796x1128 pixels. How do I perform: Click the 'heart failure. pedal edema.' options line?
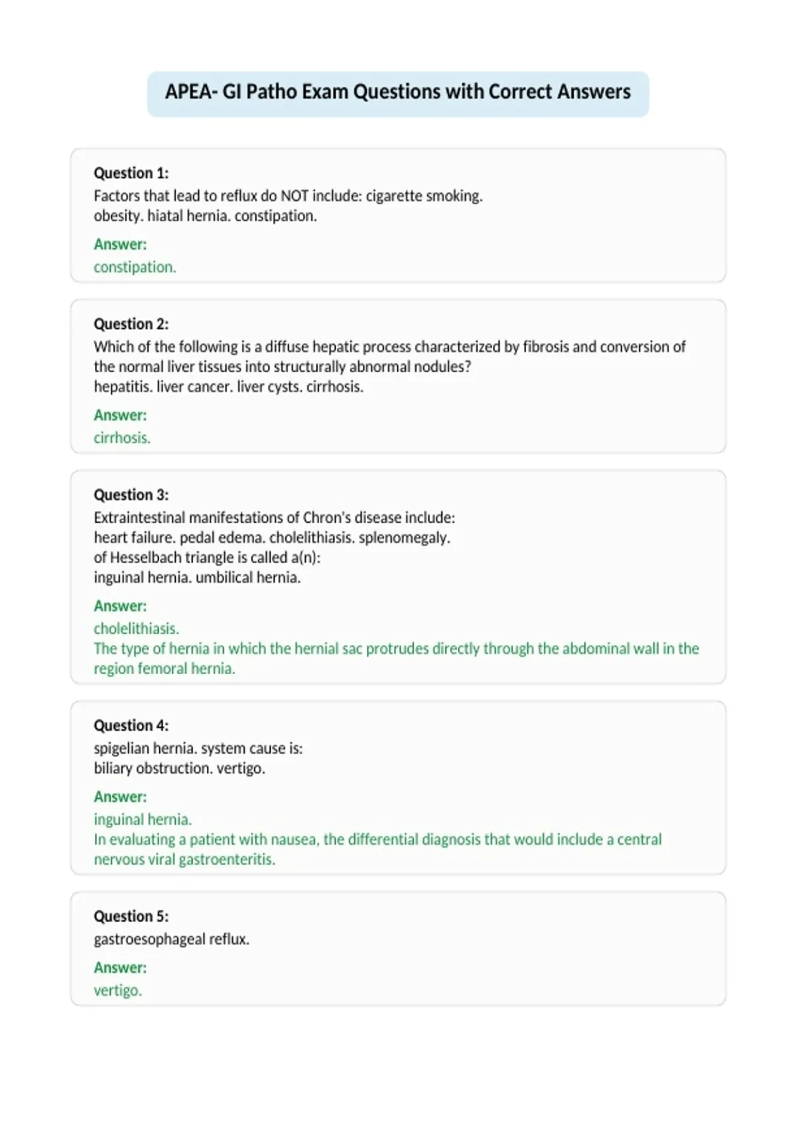coord(272,537)
